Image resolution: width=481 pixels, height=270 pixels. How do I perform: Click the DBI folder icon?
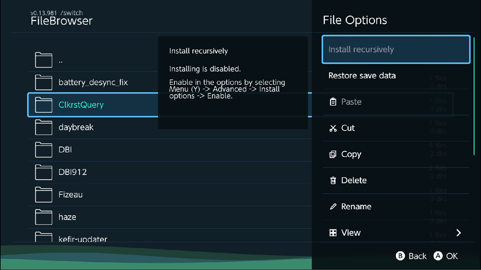point(44,150)
